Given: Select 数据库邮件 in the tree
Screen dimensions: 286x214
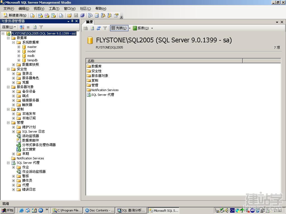Looking at the screenshot, I should click(x=30, y=140).
